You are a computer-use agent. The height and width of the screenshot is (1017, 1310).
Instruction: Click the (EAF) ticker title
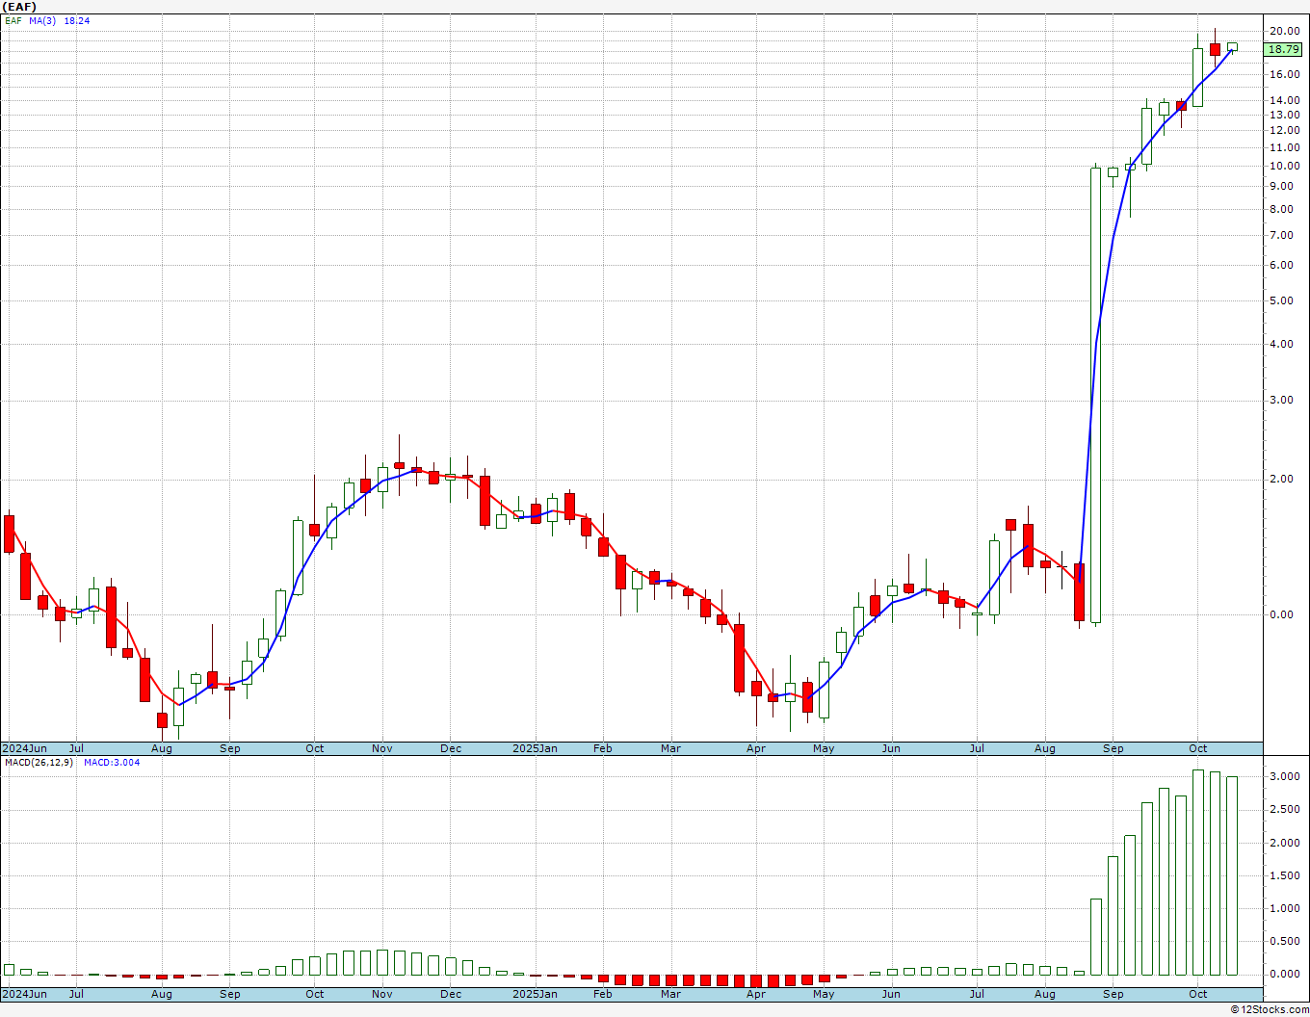(18, 7)
